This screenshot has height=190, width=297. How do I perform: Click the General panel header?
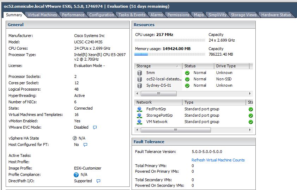pyautogui.click(x=68, y=25)
